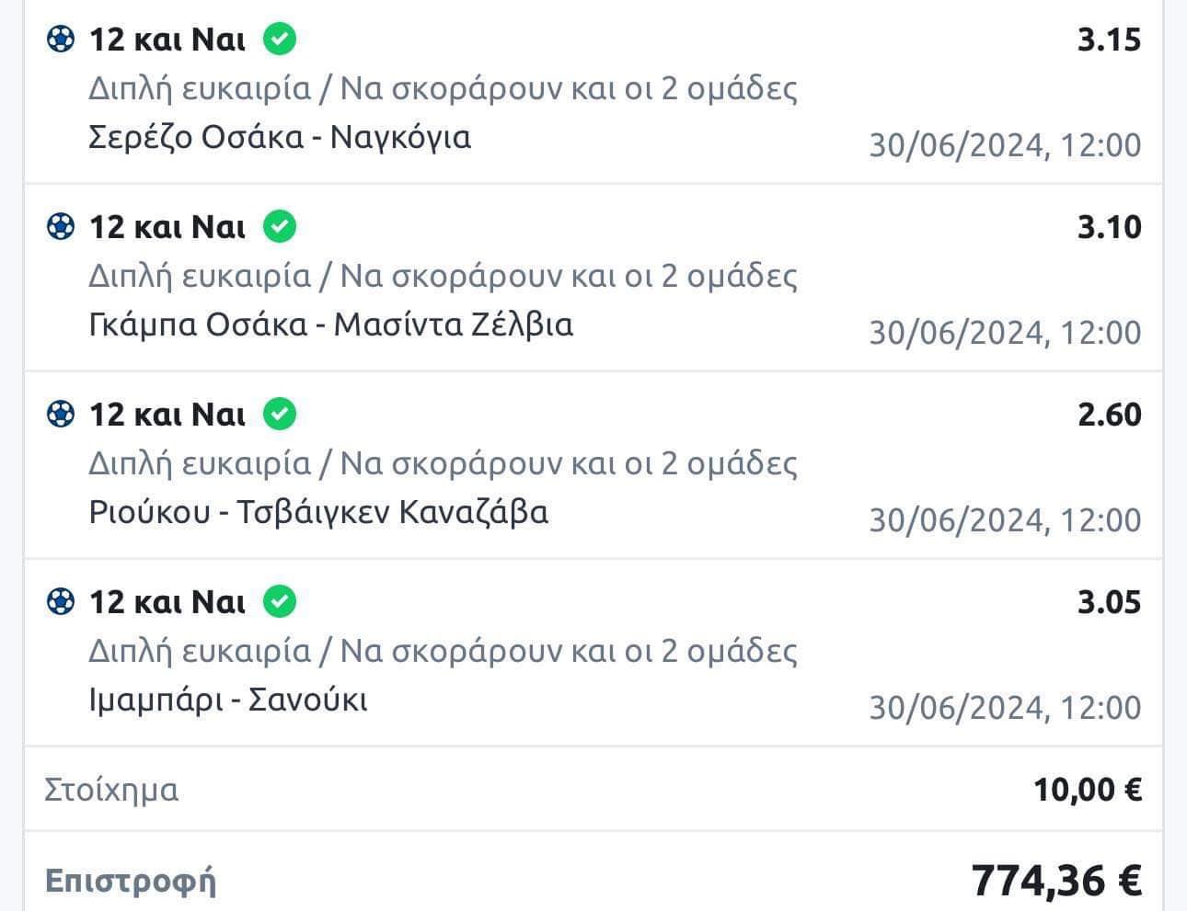Click the soccer ball icon beside Ριούκου bet
The height and width of the screenshot is (911, 1187).
tap(60, 415)
